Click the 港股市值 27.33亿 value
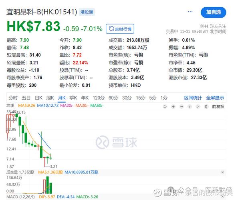The width and height of the screenshot is (240, 200). coord(199,78)
